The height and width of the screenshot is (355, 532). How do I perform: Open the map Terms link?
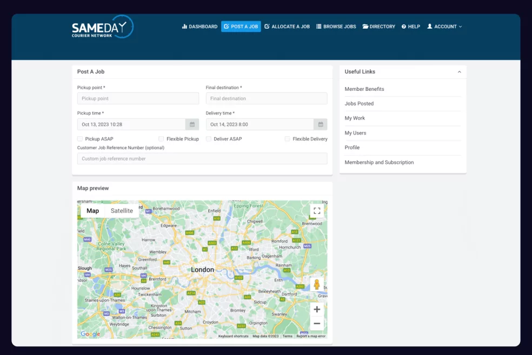pyautogui.click(x=288, y=336)
